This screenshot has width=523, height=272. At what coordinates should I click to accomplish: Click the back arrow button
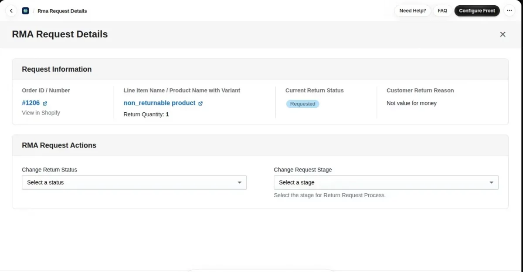(x=11, y=11)
